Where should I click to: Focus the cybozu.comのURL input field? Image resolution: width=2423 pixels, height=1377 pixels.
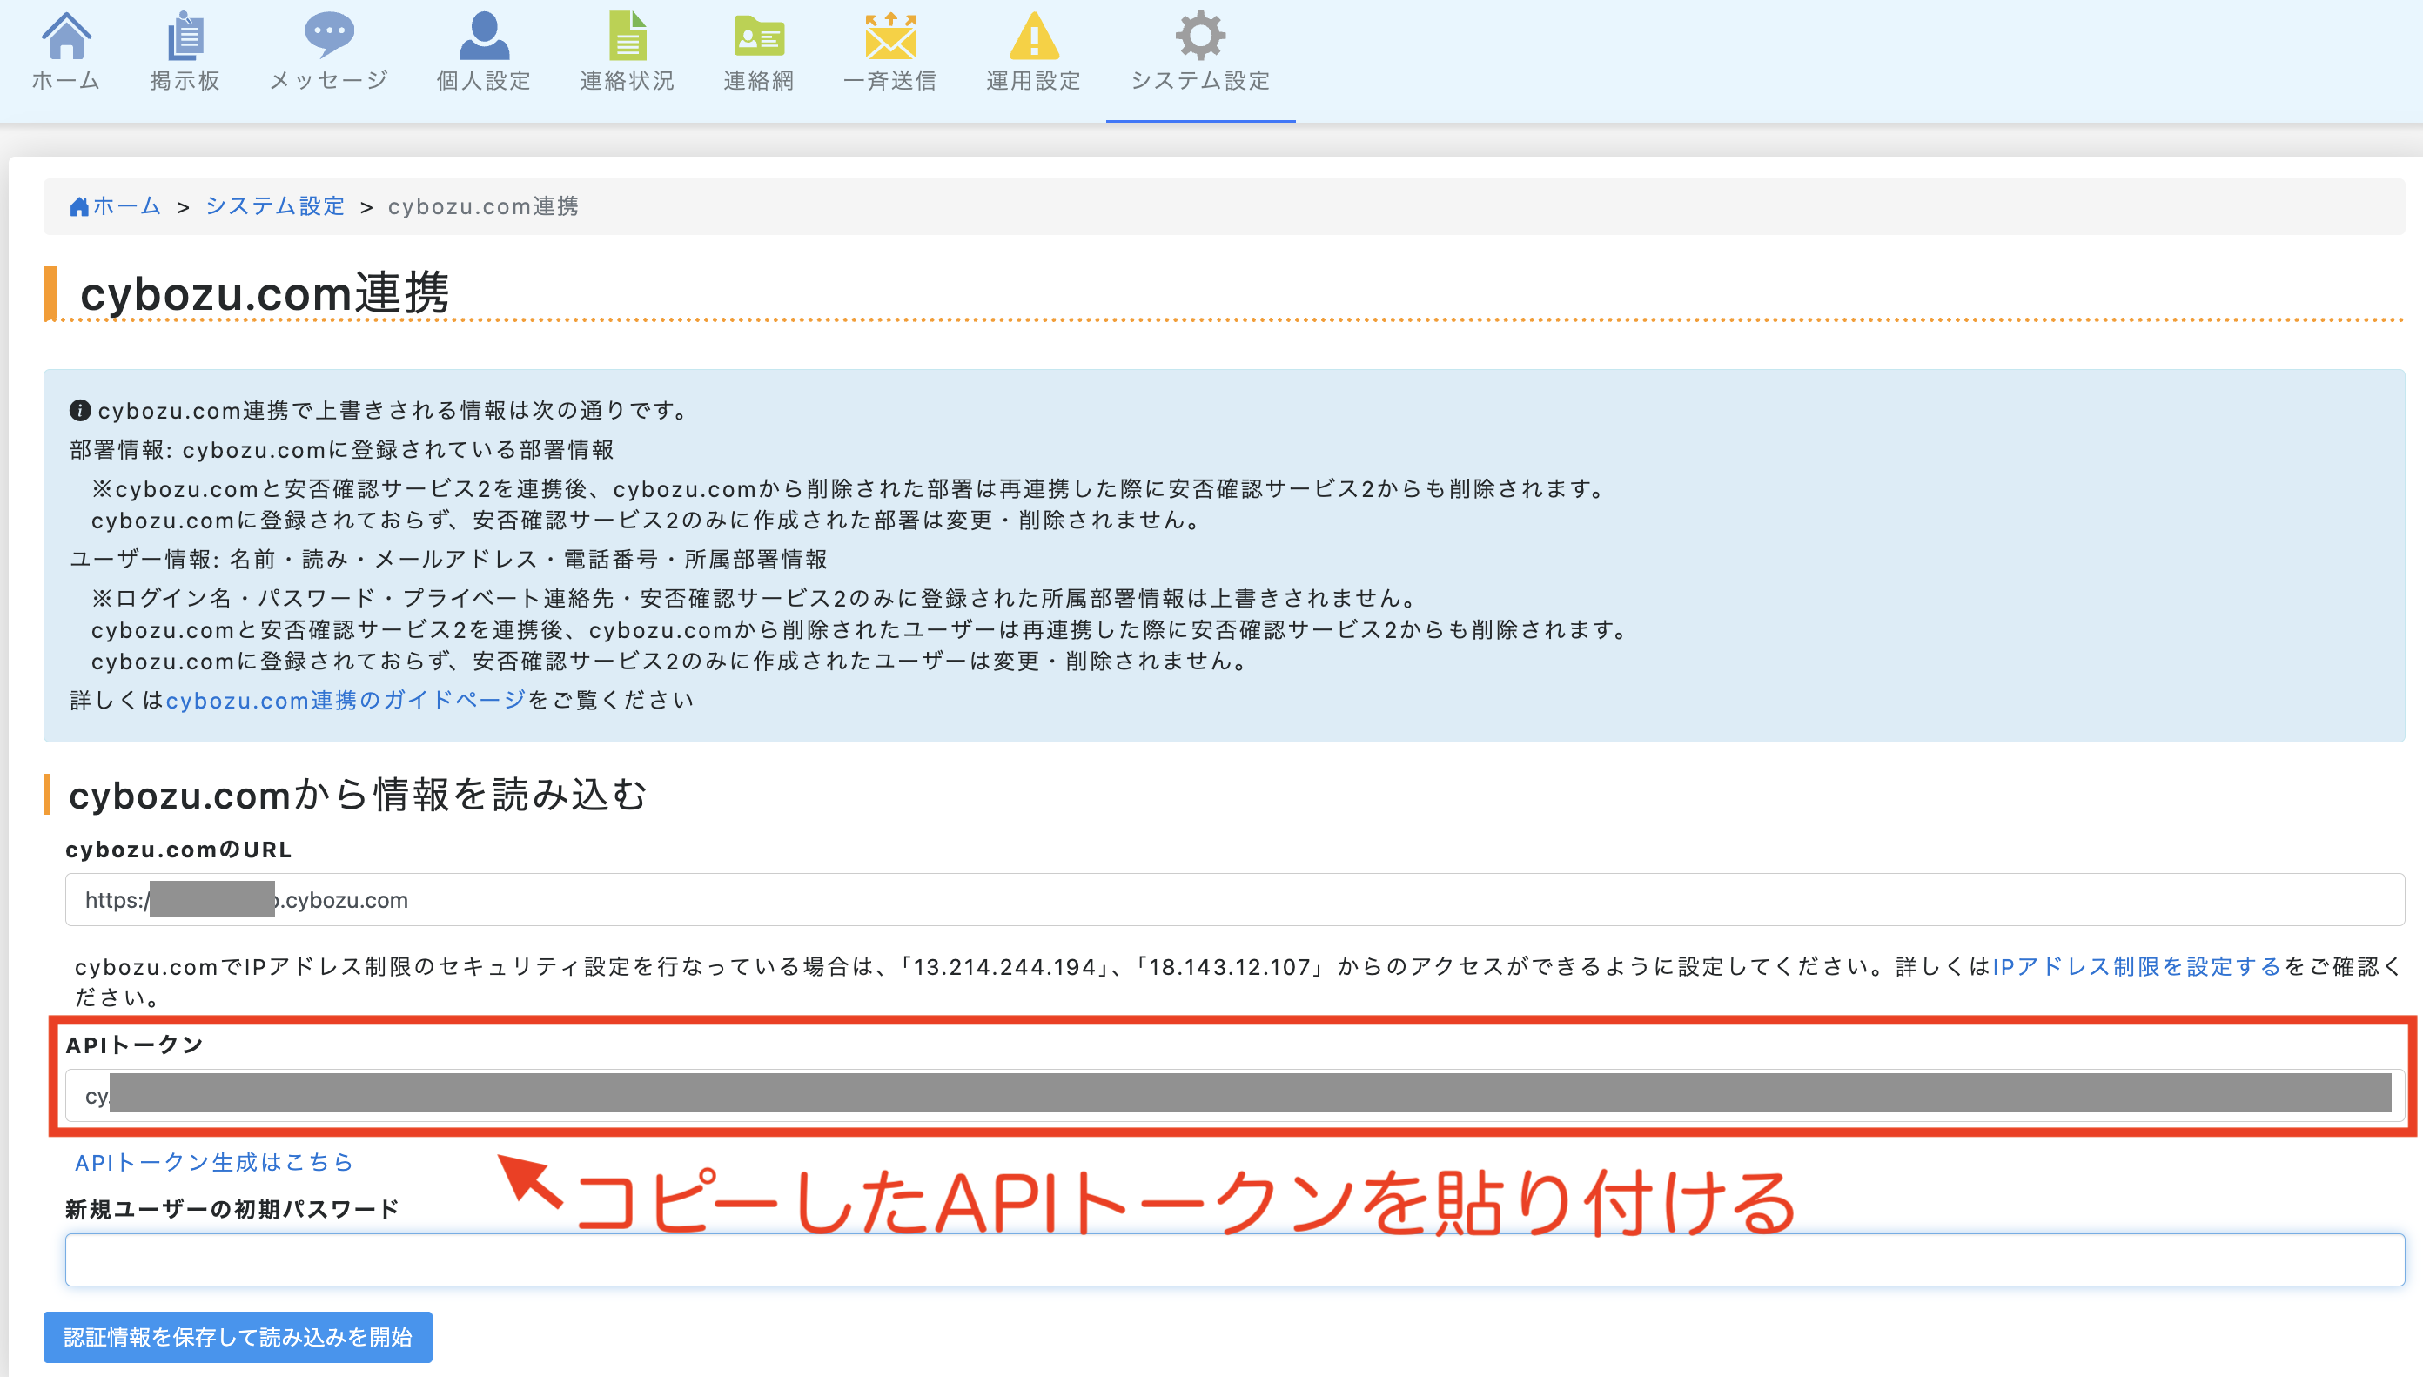(x=1235, y=899)
